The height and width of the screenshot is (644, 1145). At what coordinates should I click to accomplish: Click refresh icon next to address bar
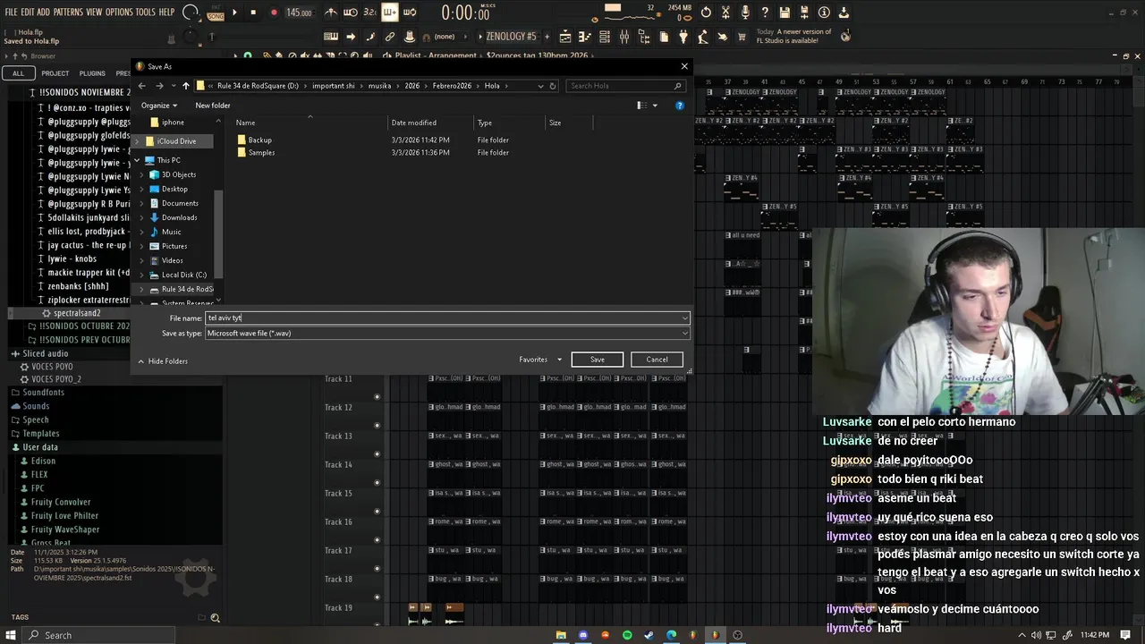[x=553, y=86]
